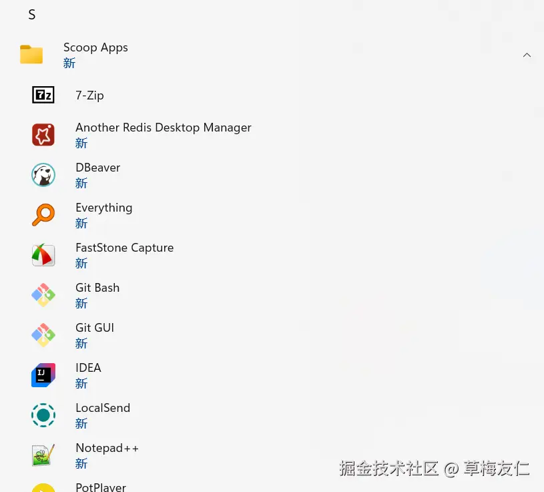Click the letter S section header
Viewport: 544px width, 492px height.
tap(32, 15)
